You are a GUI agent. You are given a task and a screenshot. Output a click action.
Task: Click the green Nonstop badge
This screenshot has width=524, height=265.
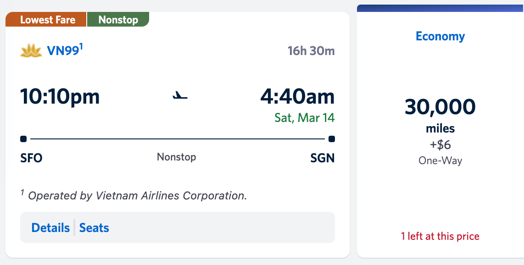(x=118, y=19)
